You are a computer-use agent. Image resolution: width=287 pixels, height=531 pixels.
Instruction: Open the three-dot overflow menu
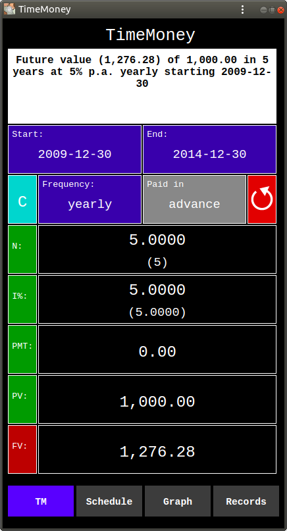[242, 9]
